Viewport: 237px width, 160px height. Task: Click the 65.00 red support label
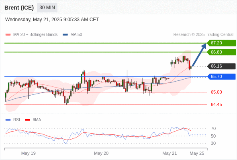pos(216,92)
